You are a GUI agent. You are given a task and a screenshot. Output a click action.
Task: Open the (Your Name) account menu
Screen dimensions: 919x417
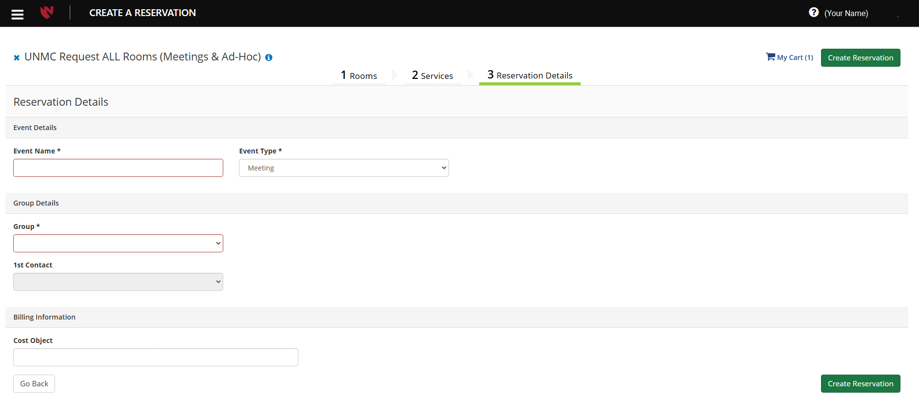click(846, 14)
